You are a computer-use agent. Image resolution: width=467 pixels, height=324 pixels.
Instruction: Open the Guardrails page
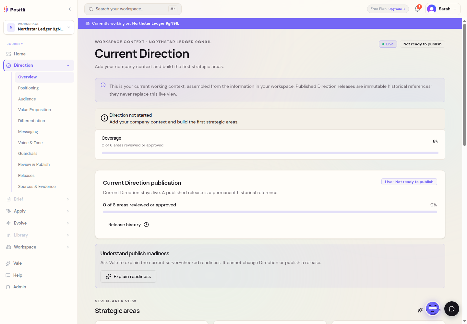[x=44, y=154]
